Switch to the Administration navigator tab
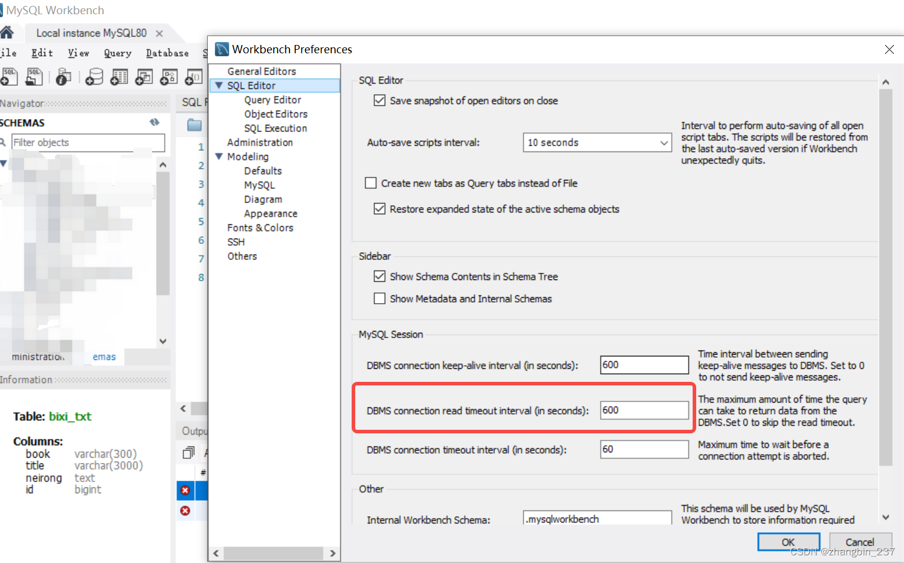 tap(38, 356)
